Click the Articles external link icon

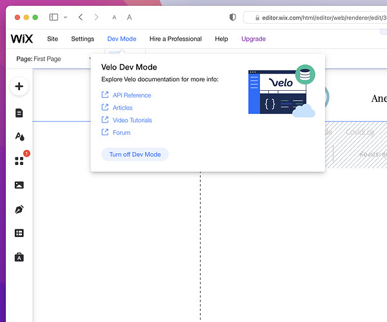pyautogui.click(x=105, y=107)
